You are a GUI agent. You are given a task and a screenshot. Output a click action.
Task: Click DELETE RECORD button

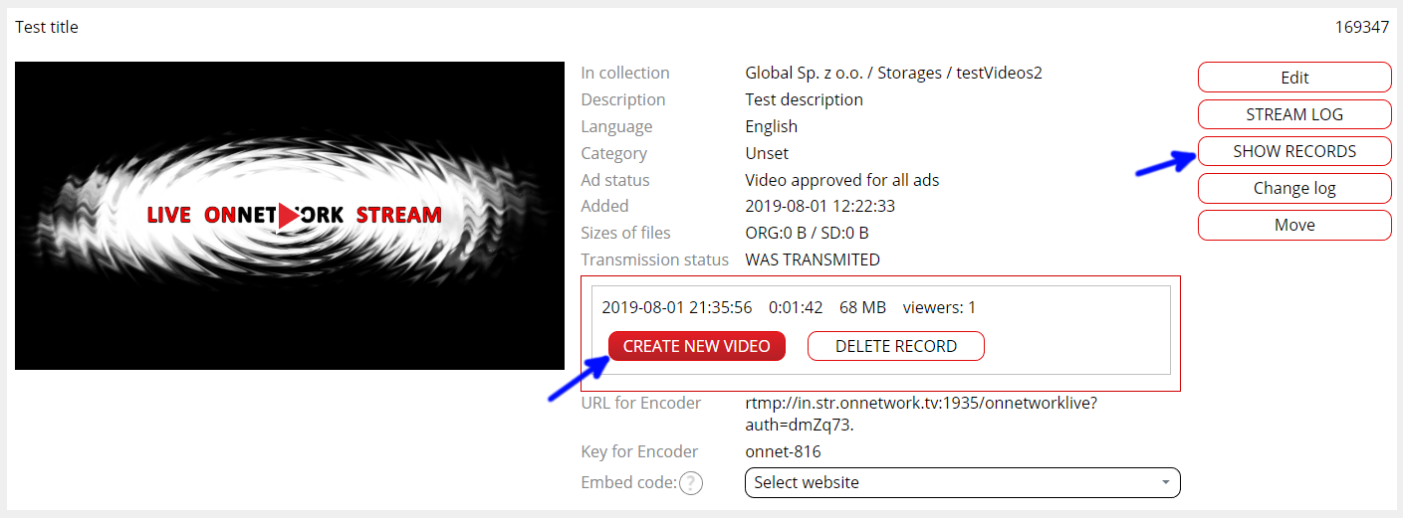click(896, 346)
